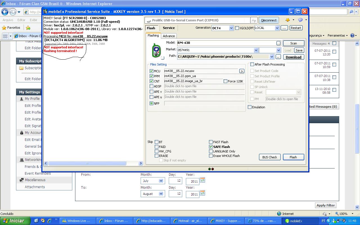Click the IE search magnifier icon
Screen dimensions: 360x225
(351, 12)
